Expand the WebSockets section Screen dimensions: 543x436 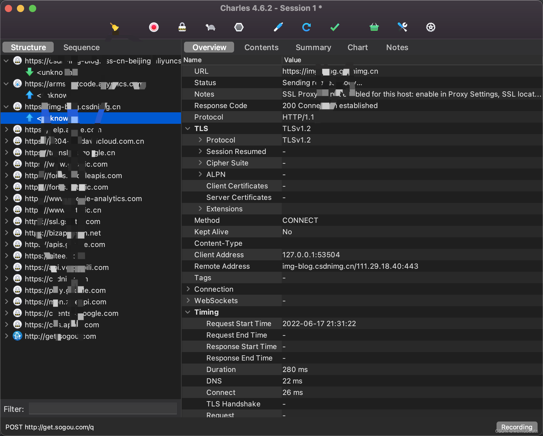(188, 301)
